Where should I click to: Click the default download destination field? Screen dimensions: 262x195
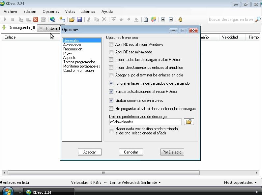145,122
